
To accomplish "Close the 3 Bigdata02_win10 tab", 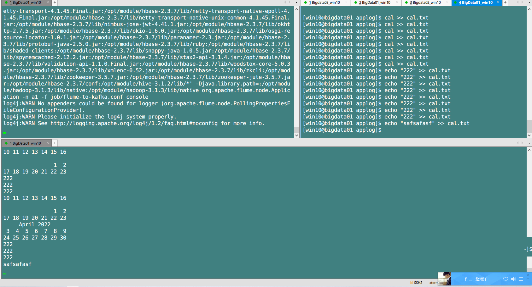I will 447,3.
